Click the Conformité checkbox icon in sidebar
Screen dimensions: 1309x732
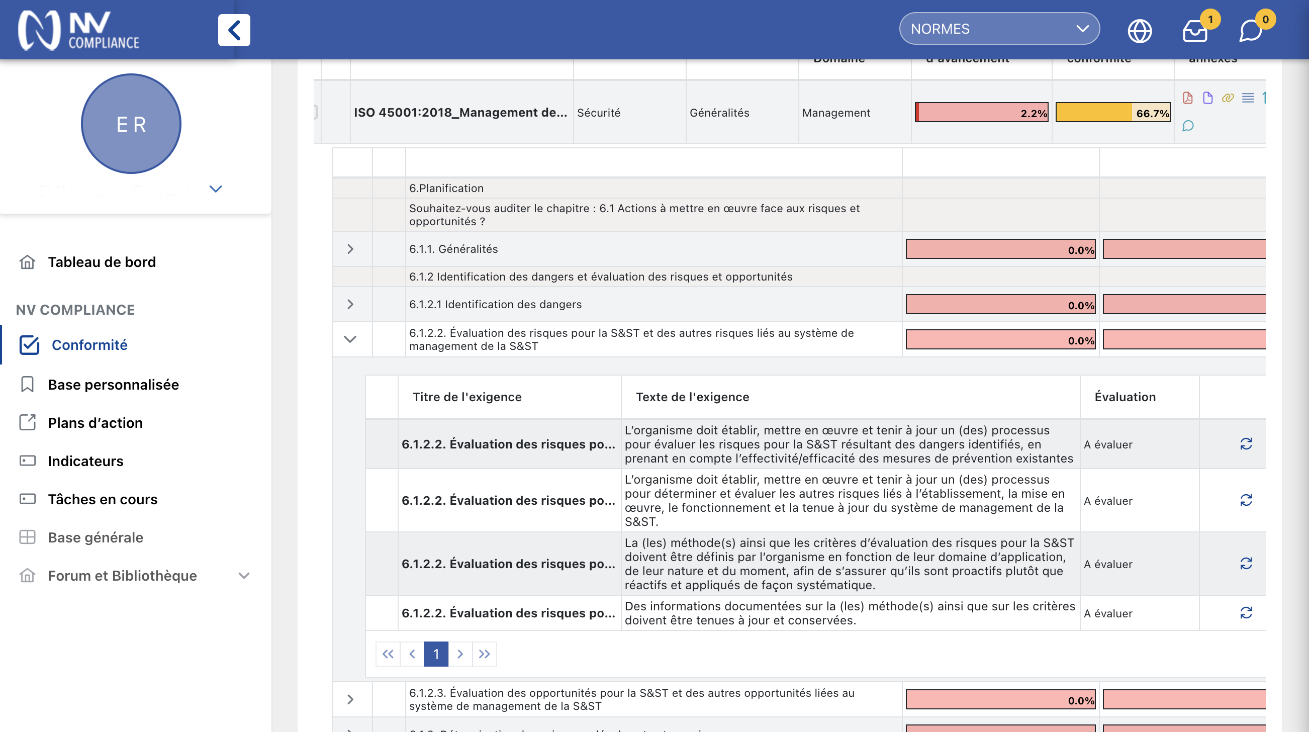(29, 345)
